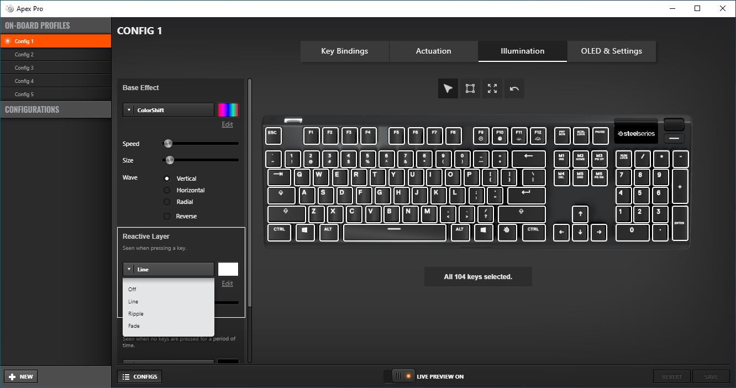Viewport: 736px width, 388px height.
Task: Click the Speed slider handle
Action: click(168, 144)
